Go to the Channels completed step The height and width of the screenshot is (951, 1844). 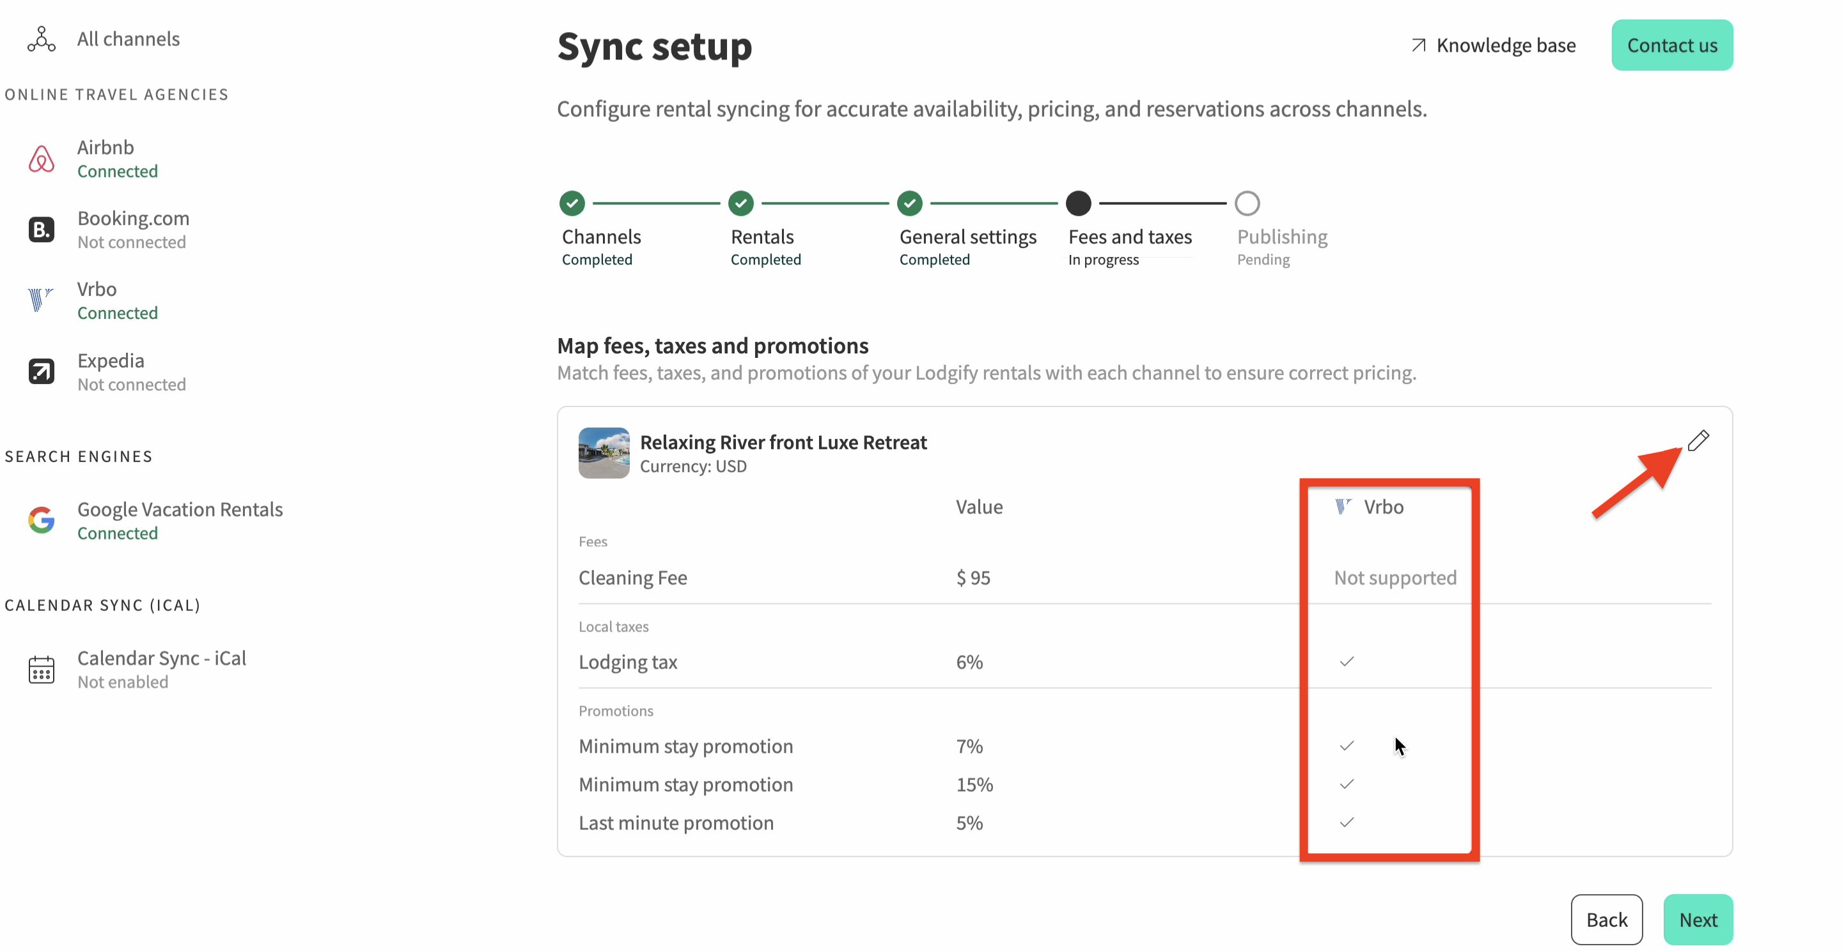(x=572, y=203)
